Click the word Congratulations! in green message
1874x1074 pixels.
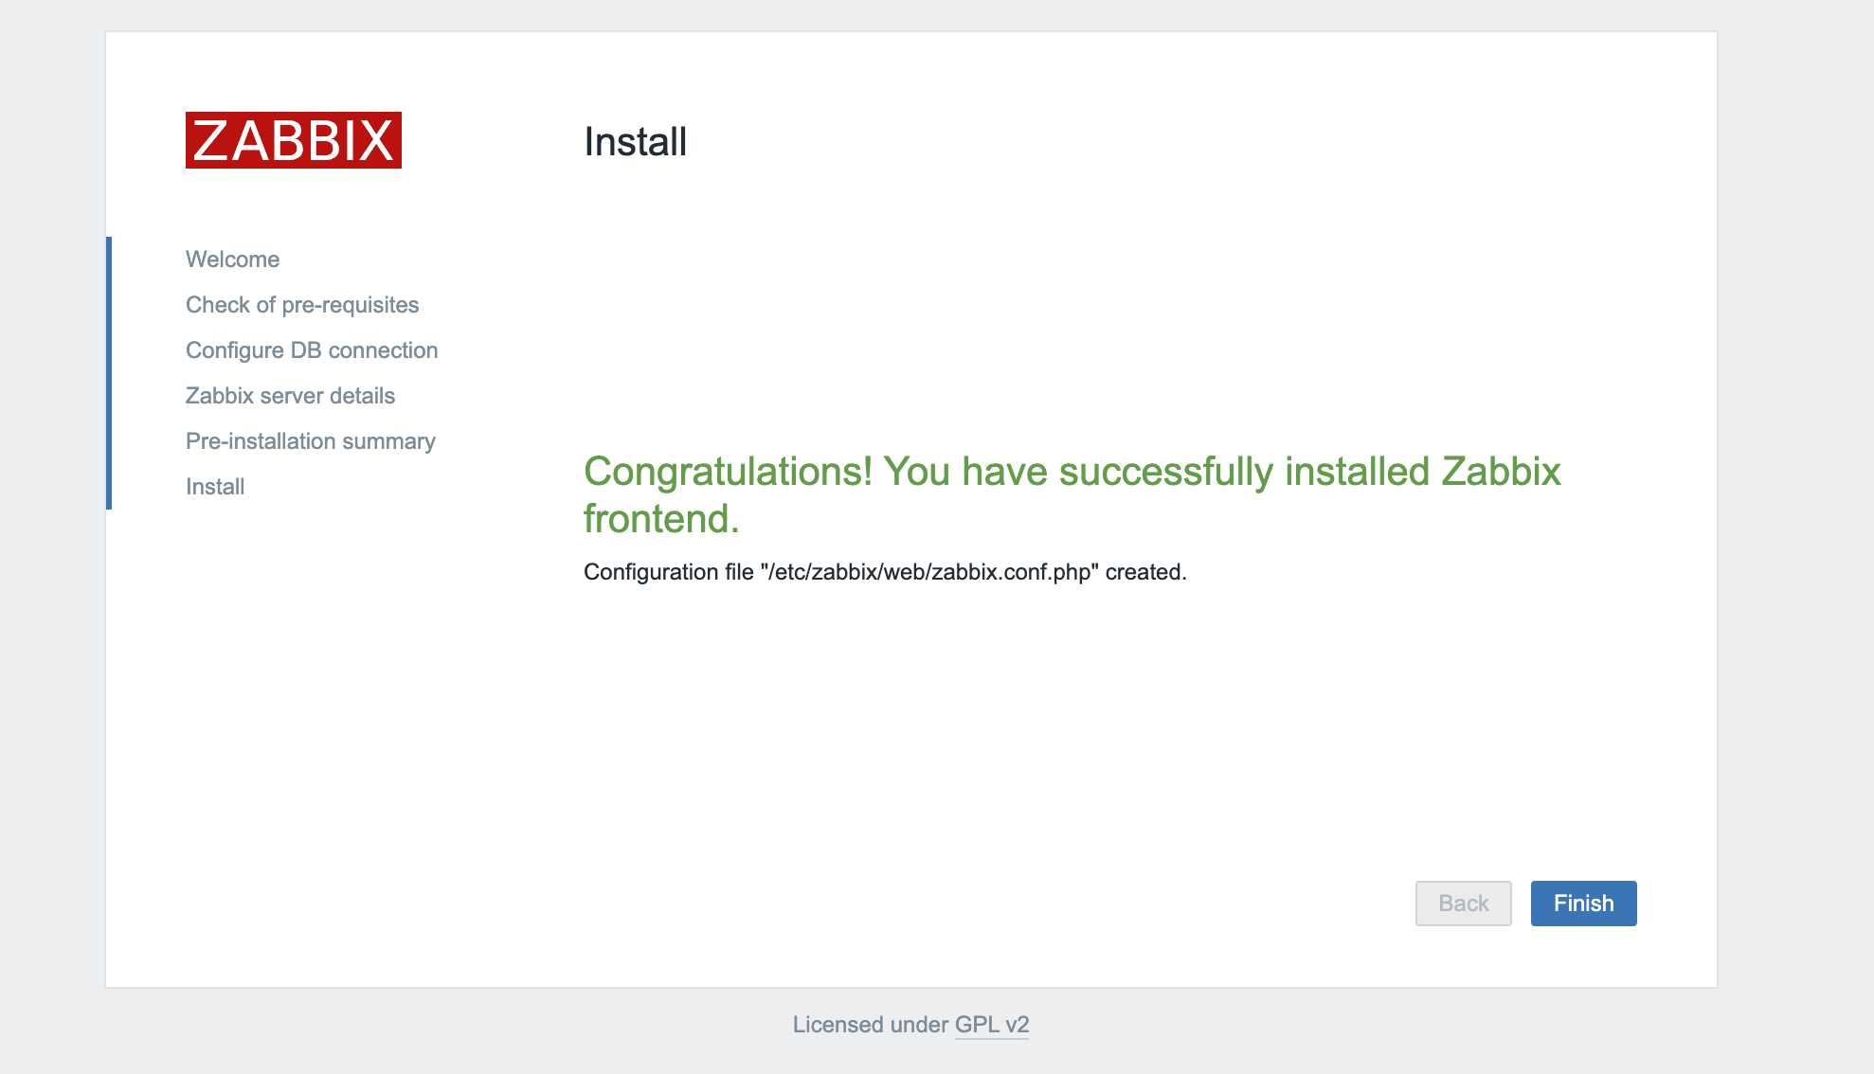(x=727, y=472)
